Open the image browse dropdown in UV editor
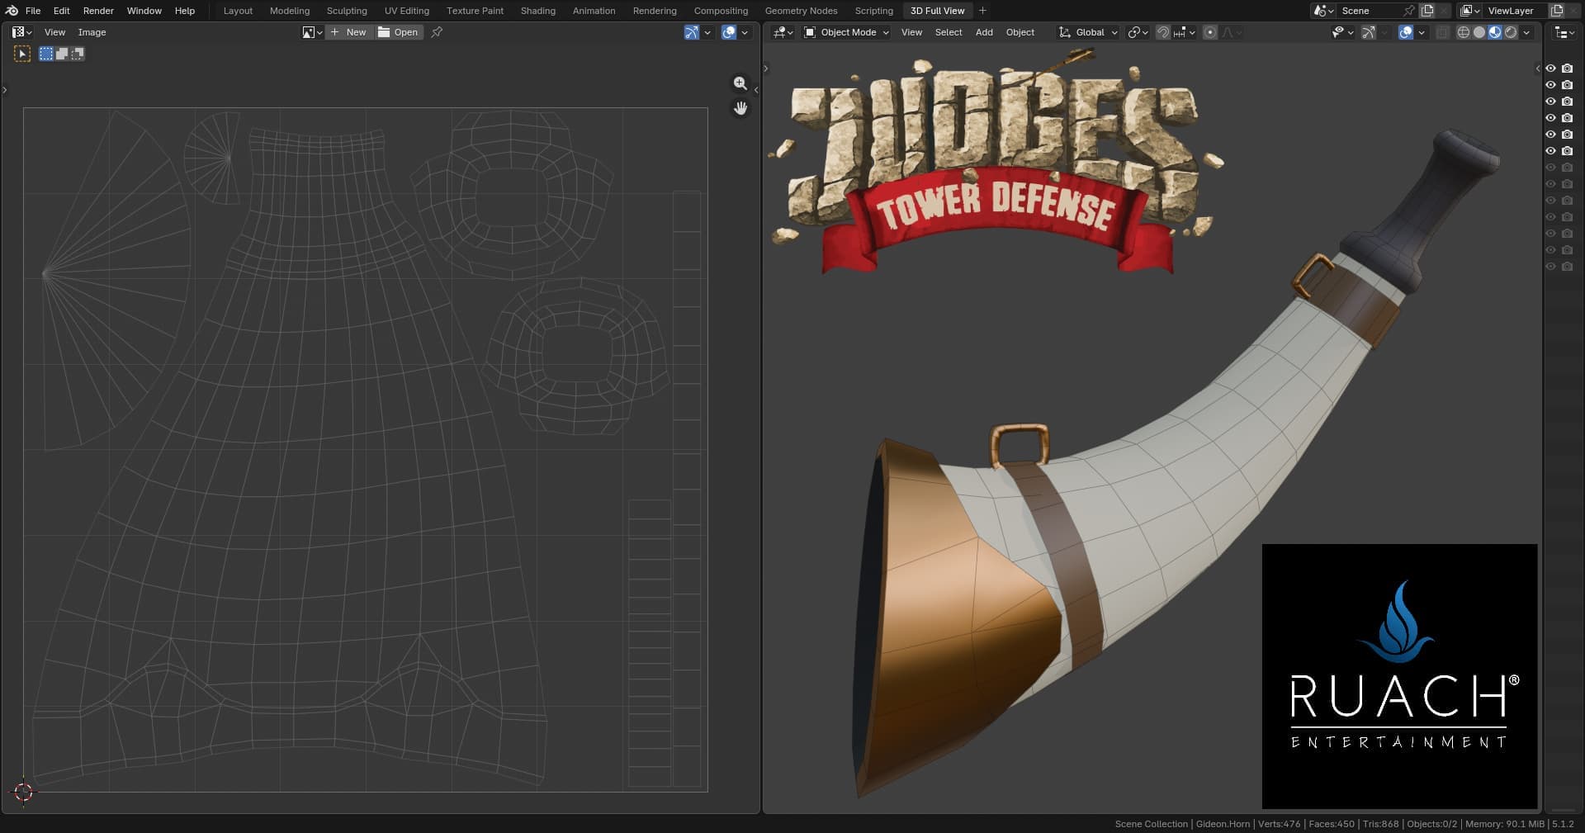1585x833 pixels. pos(312,32)
